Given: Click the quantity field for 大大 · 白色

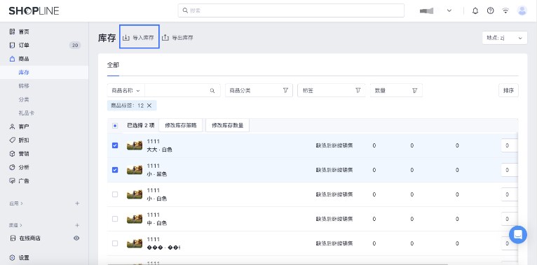Looking at the screenshot, I should (509, 145).
